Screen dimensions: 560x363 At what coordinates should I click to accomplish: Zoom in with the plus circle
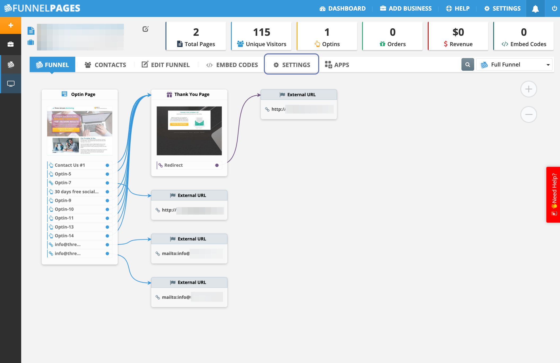(x=528, y=89)
